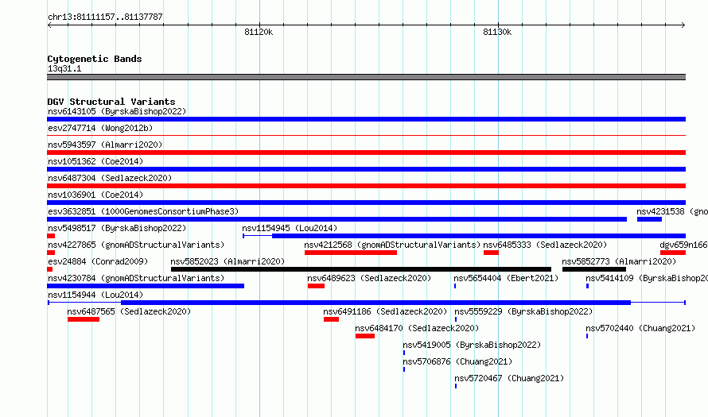
Task: Click the tiny blue mark under nsv5654404
Action: tap(455, 286)
